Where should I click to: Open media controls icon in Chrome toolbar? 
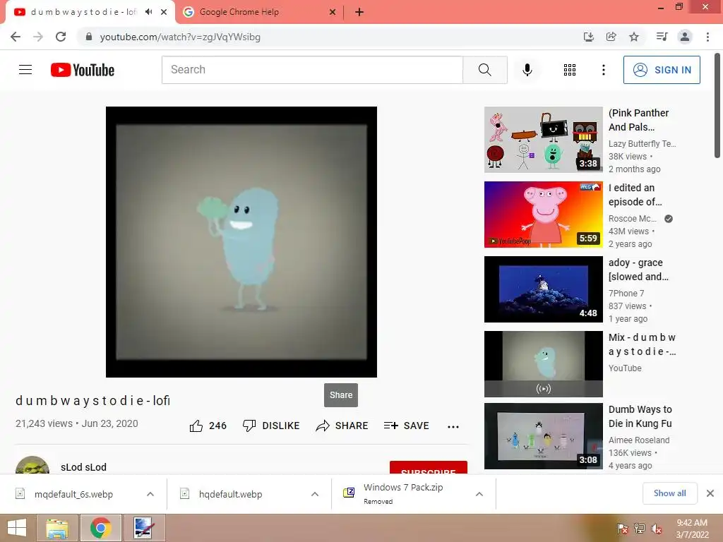pos(662,37)
